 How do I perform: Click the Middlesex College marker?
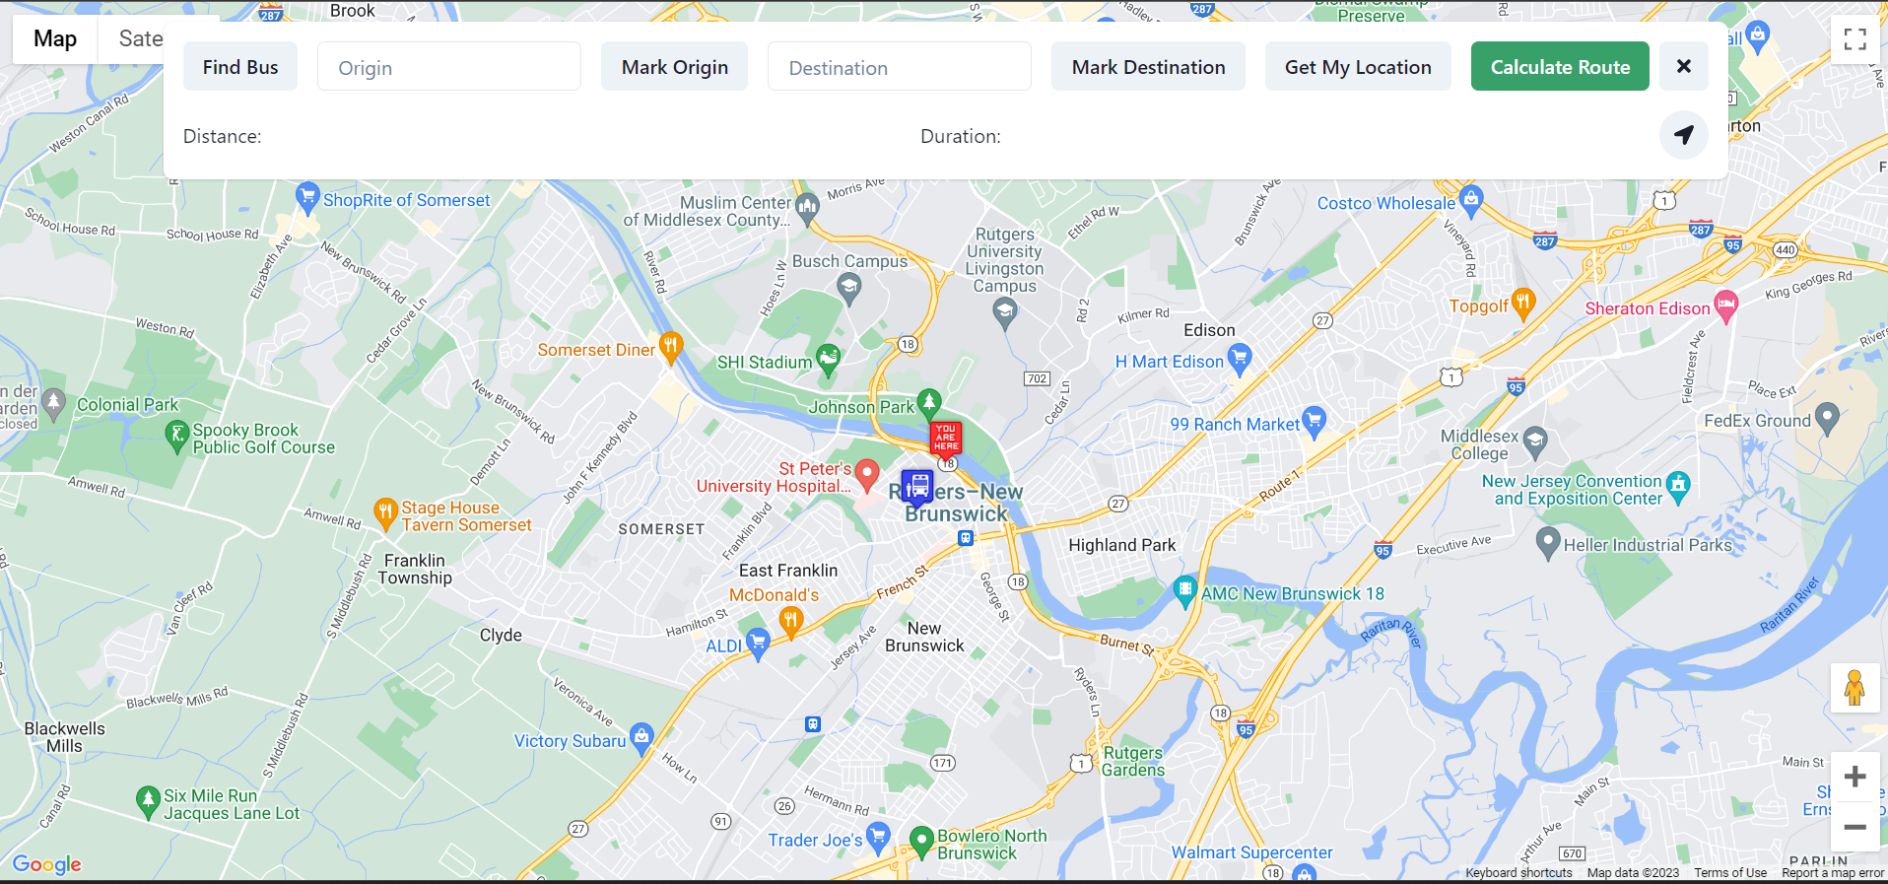point(1535,440)
